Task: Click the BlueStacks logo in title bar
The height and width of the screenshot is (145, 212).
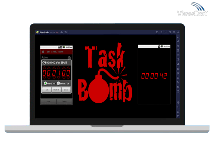Action: [37, 32]
